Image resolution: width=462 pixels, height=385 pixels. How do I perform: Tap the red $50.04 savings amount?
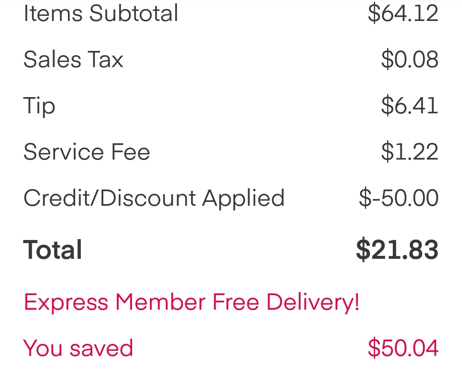[403, 348]
